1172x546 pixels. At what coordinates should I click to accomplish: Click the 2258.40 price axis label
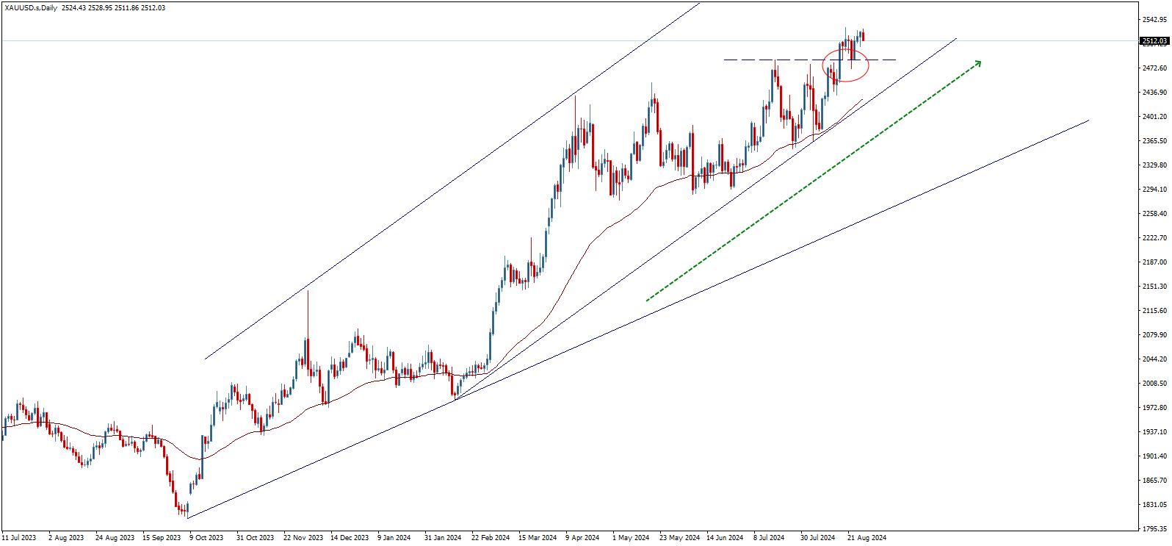tap(1155, 214)
